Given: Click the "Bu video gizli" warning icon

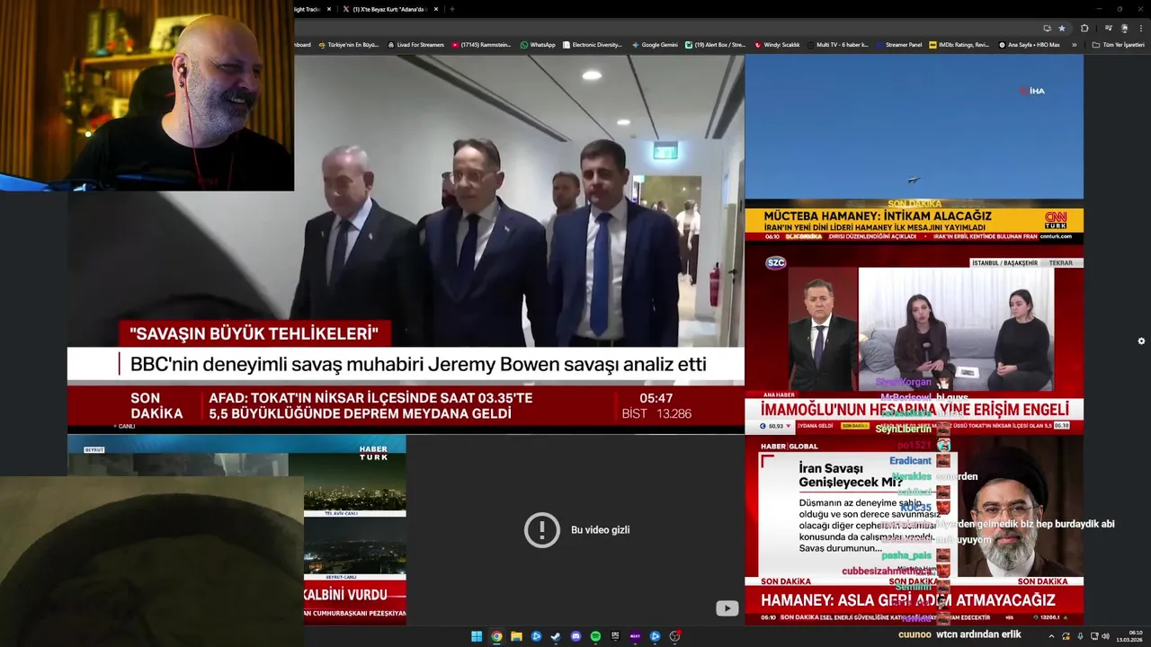Looking at the screenshot, I should [542, 530].
